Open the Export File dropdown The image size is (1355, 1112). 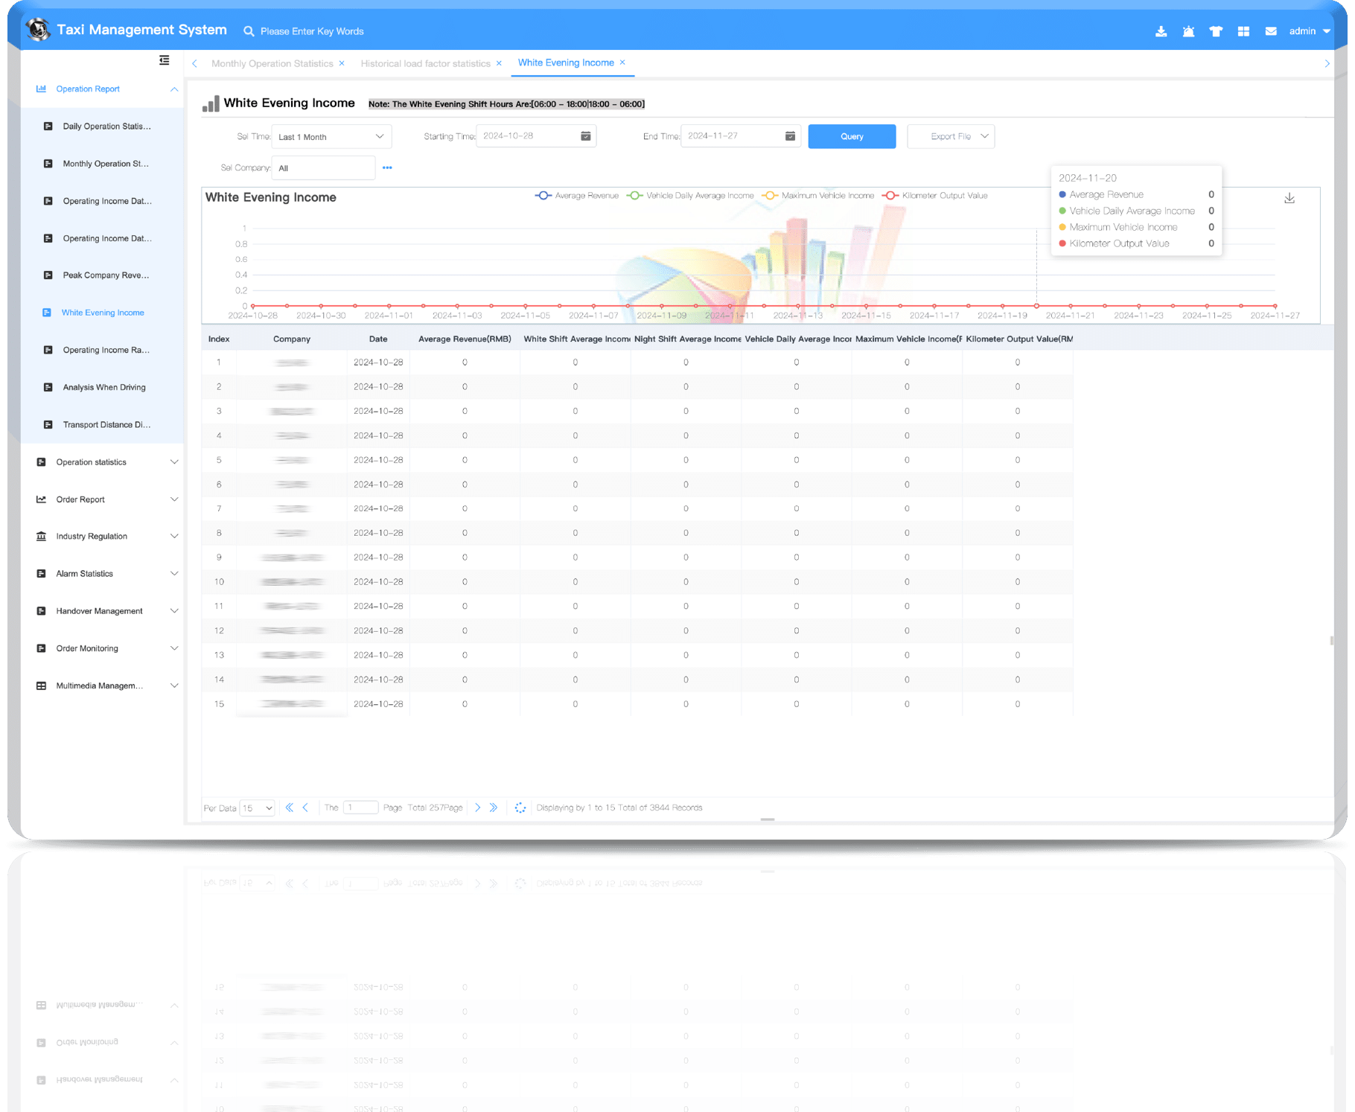(951, 137)
